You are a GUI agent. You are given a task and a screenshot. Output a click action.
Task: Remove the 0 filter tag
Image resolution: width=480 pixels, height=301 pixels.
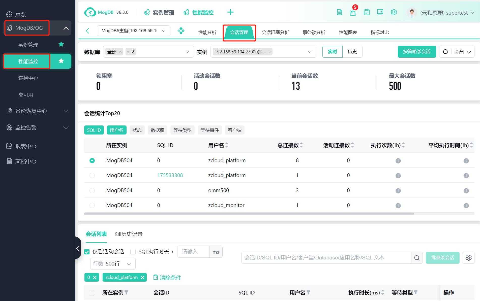click(x=95, y=277)
